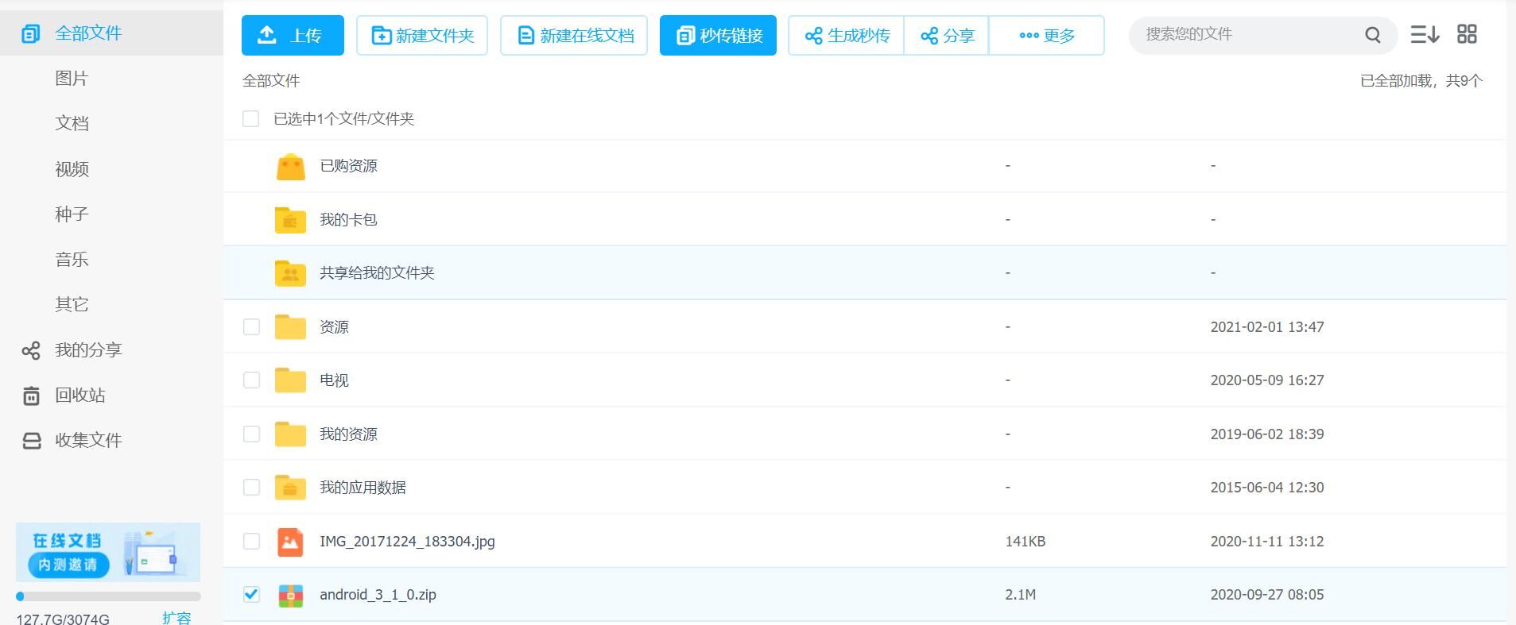Focus the 搜索您的文件 search field
Image resolution: width=1516 pixels, height=625 pixels.
click(1248, 35)
